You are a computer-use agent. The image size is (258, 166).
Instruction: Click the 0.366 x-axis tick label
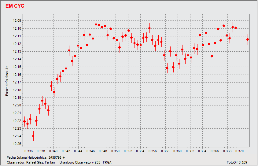[x=215, y=151]
